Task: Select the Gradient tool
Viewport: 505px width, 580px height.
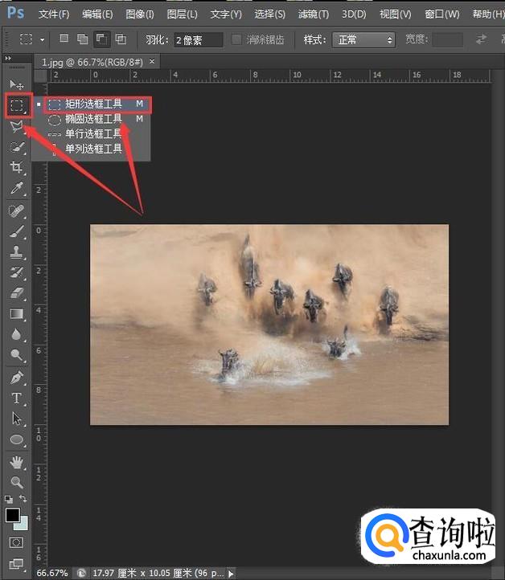Action: (x=17, y=314)
